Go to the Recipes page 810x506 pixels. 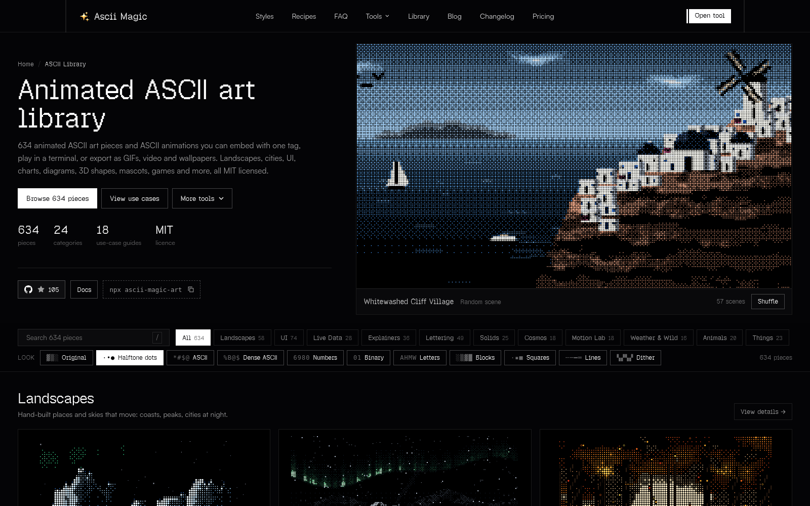(304, 16)
